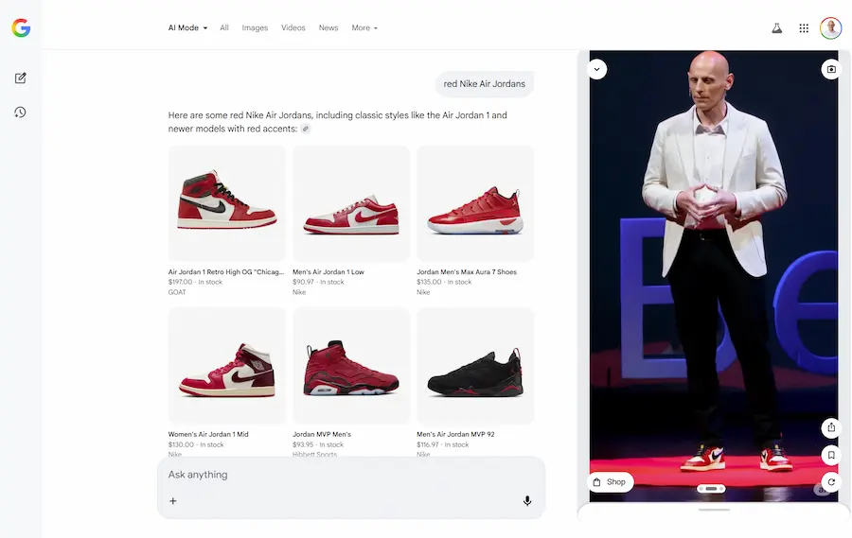The image size is (852, 538).
Task: Refresh the try-on image
Action: (830, 482)
